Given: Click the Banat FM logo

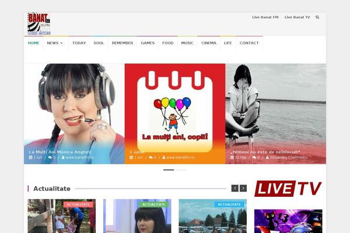Looking at the screenshot, I should (x=39, y=24).
